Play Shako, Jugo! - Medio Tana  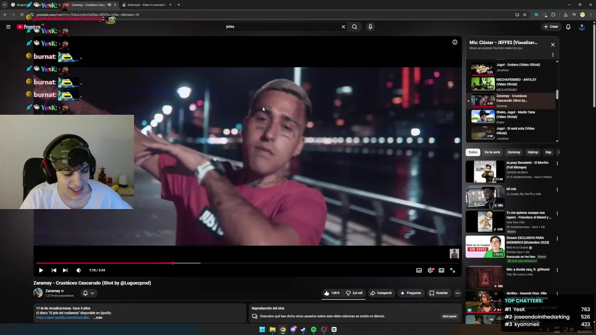(x=511, y=116)
